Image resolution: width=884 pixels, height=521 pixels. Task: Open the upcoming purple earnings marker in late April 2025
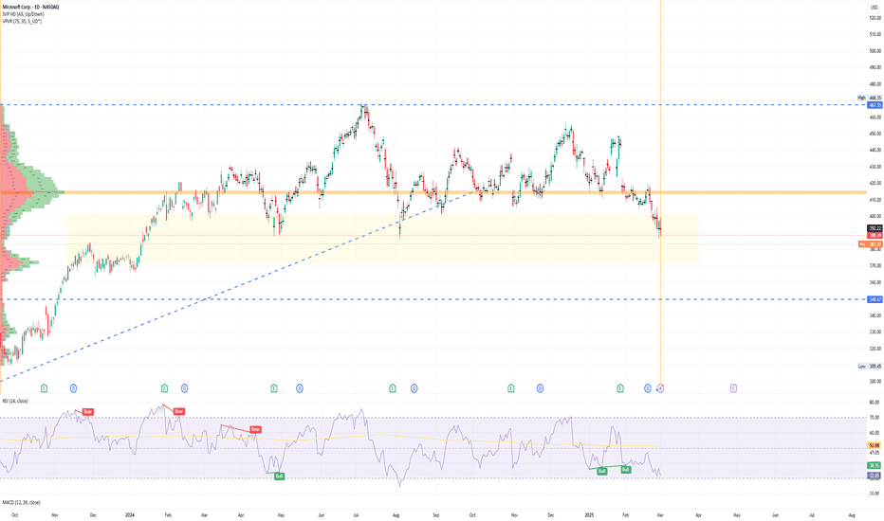pos(733,388)
